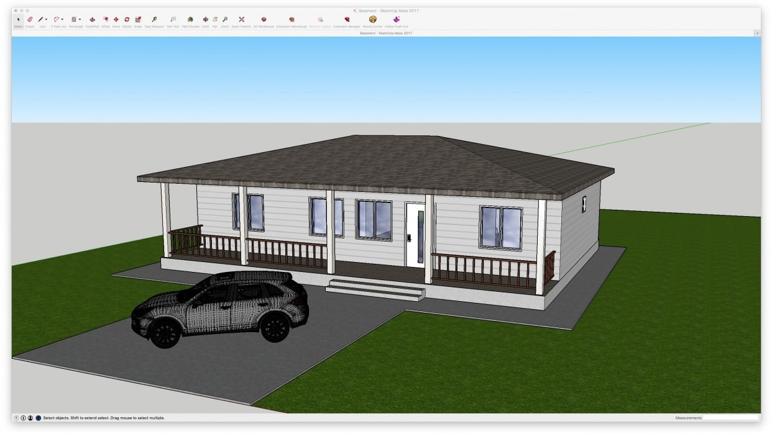Activate the Paint Bucket tool

coord(190,20)
